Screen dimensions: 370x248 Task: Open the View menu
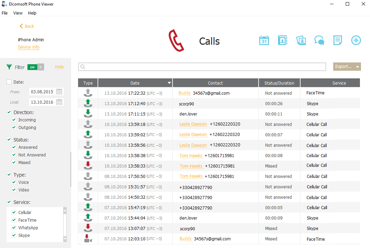click(x=18, y=13)
